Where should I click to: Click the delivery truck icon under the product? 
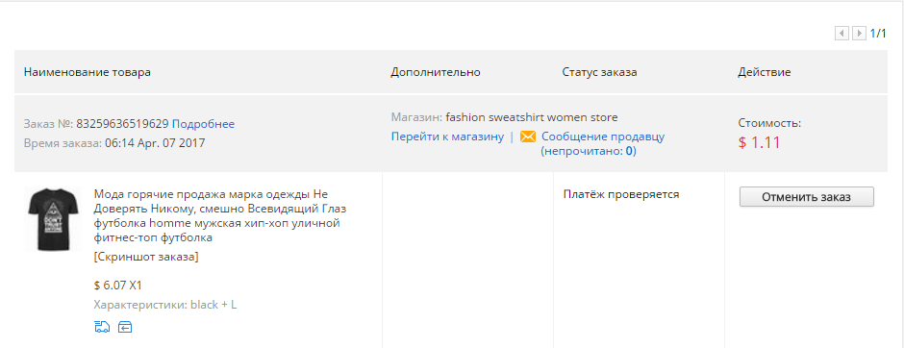point(102,327)
